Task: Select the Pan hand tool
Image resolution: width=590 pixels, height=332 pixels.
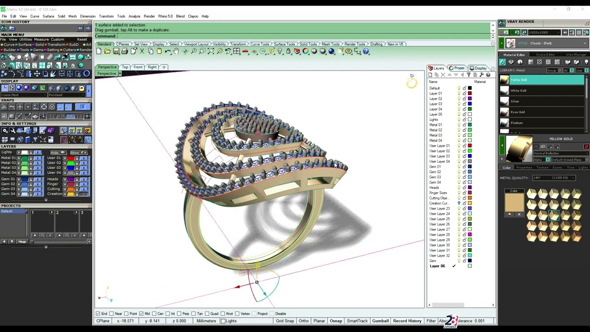Action: click(176, 51)
